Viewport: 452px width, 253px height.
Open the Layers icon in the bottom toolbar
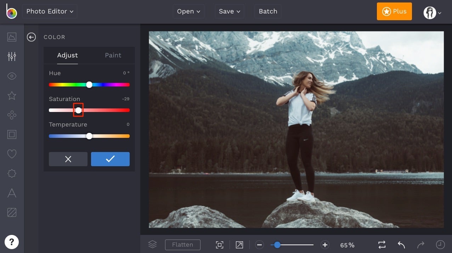point(152,244)
